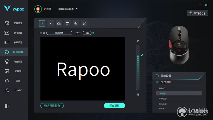Viewport: 213px width, 120px height.
Task: Click 切换背景颜色 to switch background color
Action: coord(52,106)
